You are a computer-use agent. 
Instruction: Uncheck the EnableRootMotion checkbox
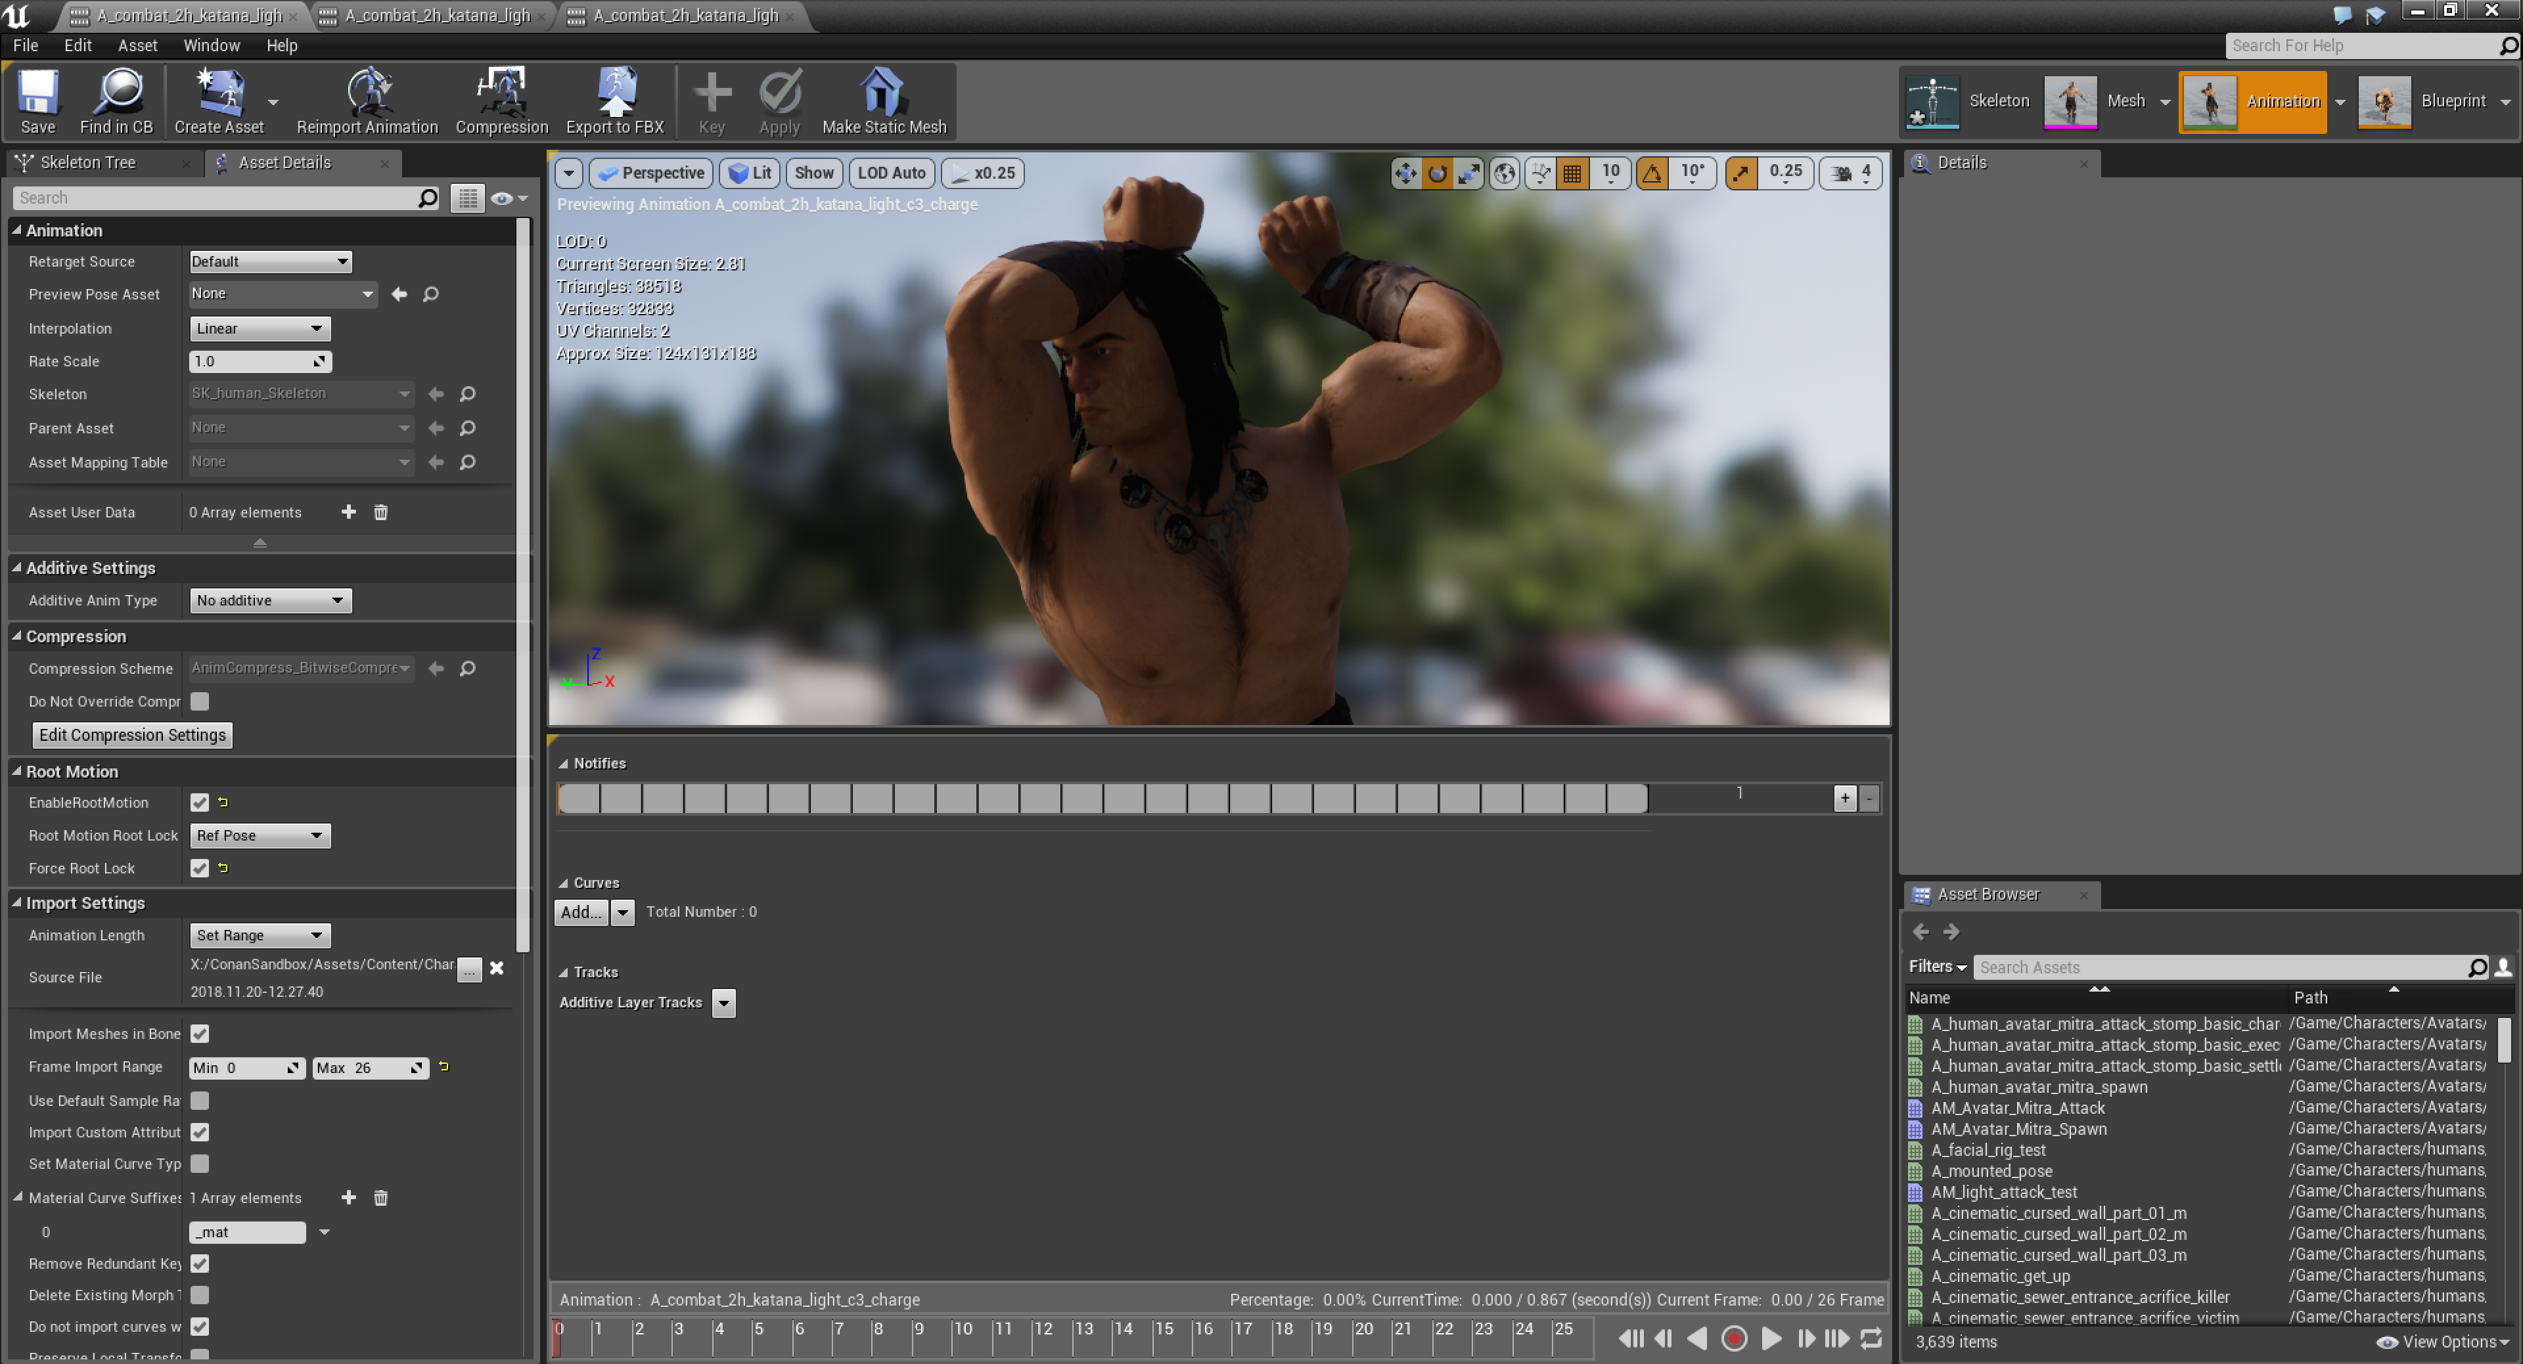(x=200, y=802)
